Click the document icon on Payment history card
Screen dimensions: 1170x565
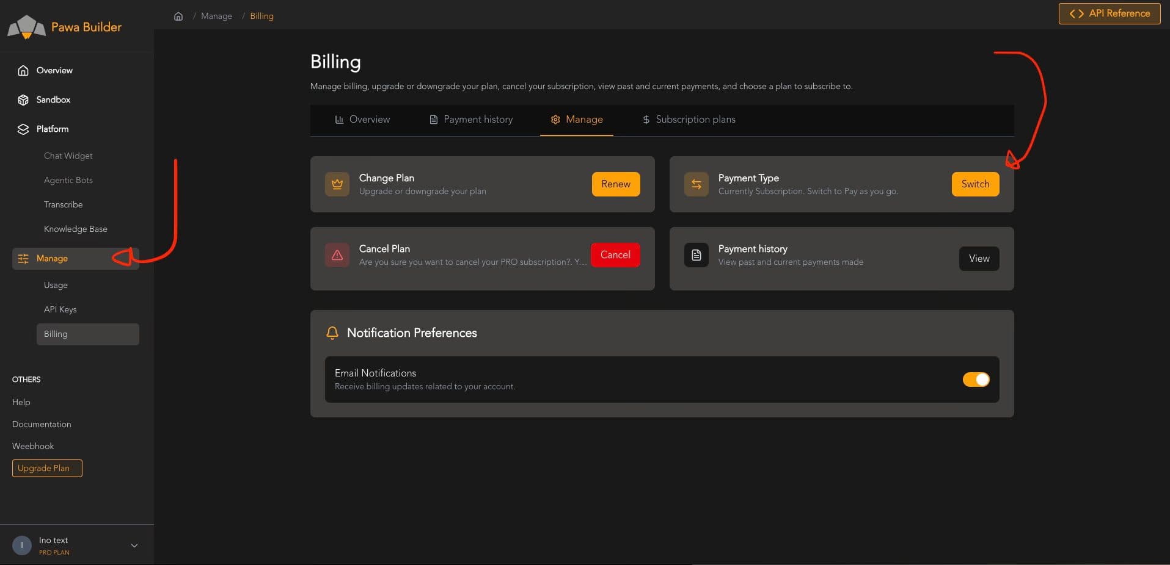tap(696, 254)
